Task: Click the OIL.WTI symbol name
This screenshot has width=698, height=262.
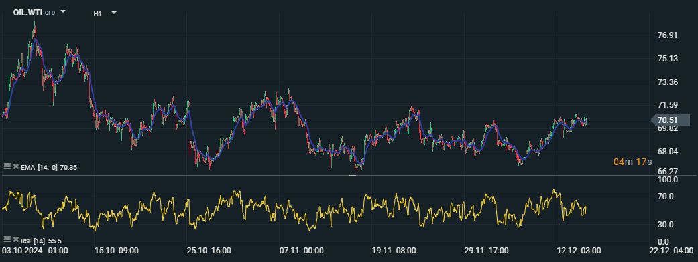Action: [x=27, y=13]
